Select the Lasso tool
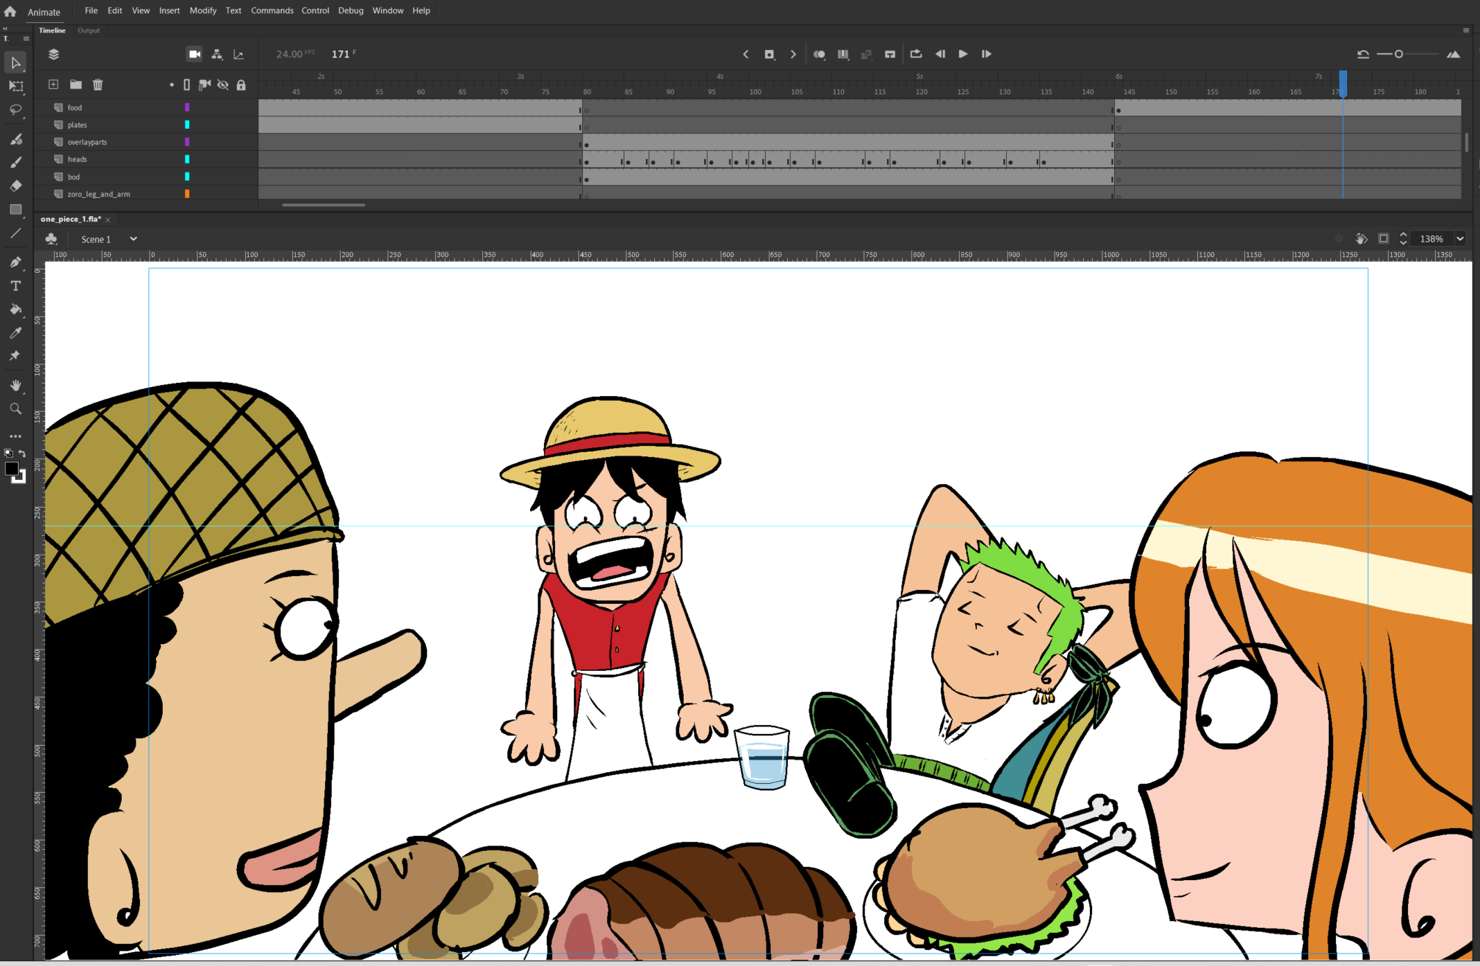Image resolution: width=1480 pixels, height=966 pixels. 15,110
